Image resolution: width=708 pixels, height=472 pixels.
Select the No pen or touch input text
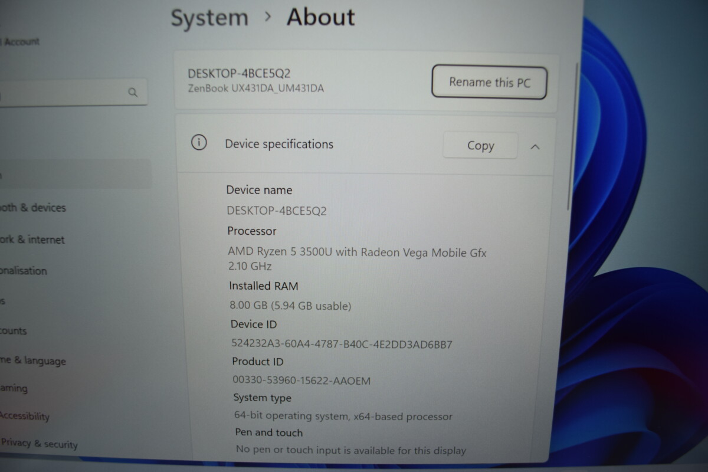pyautogui.click(x=351, y=450)
